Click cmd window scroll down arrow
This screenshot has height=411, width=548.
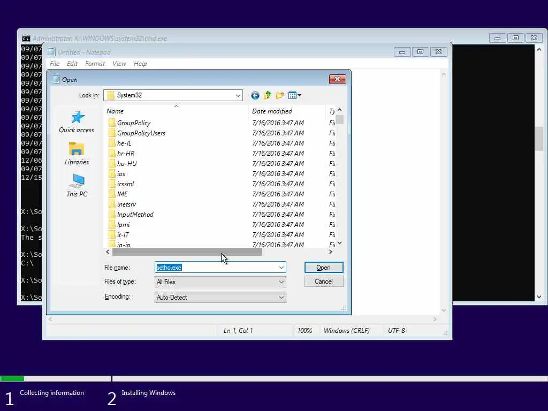539,297
